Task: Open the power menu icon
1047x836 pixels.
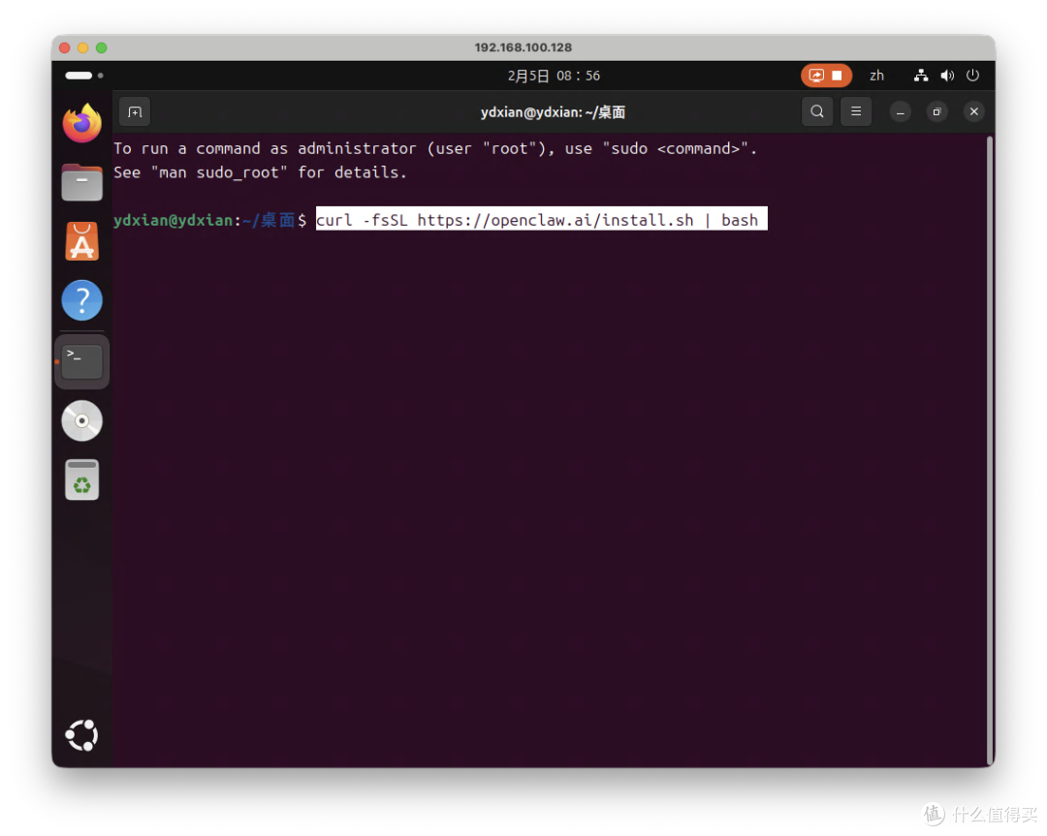Action: (973, 76)
